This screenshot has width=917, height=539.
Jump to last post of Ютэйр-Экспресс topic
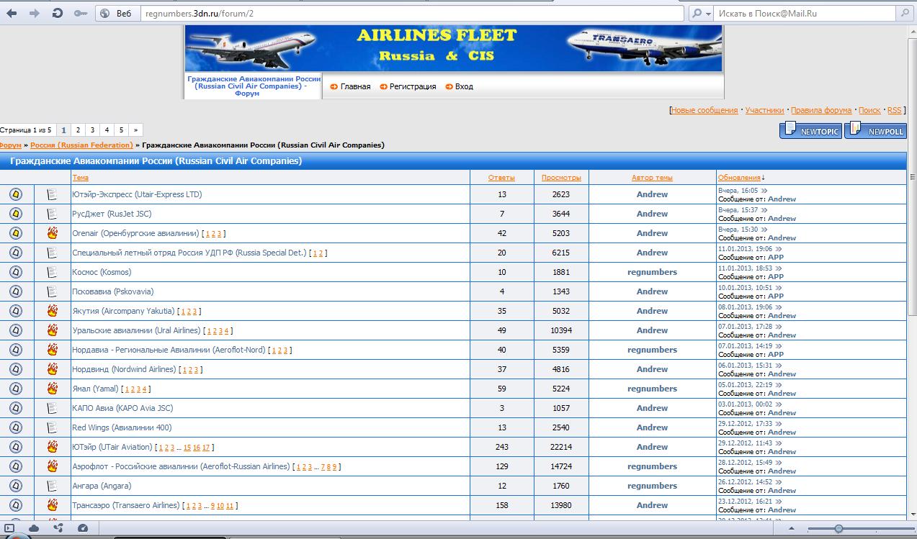765,191
